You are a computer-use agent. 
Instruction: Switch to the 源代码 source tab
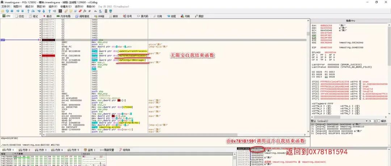[x=143, y=16]
